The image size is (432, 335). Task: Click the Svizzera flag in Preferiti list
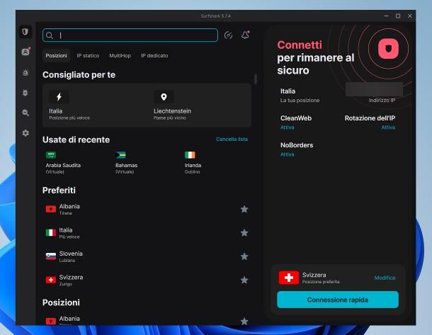[51, 280]
